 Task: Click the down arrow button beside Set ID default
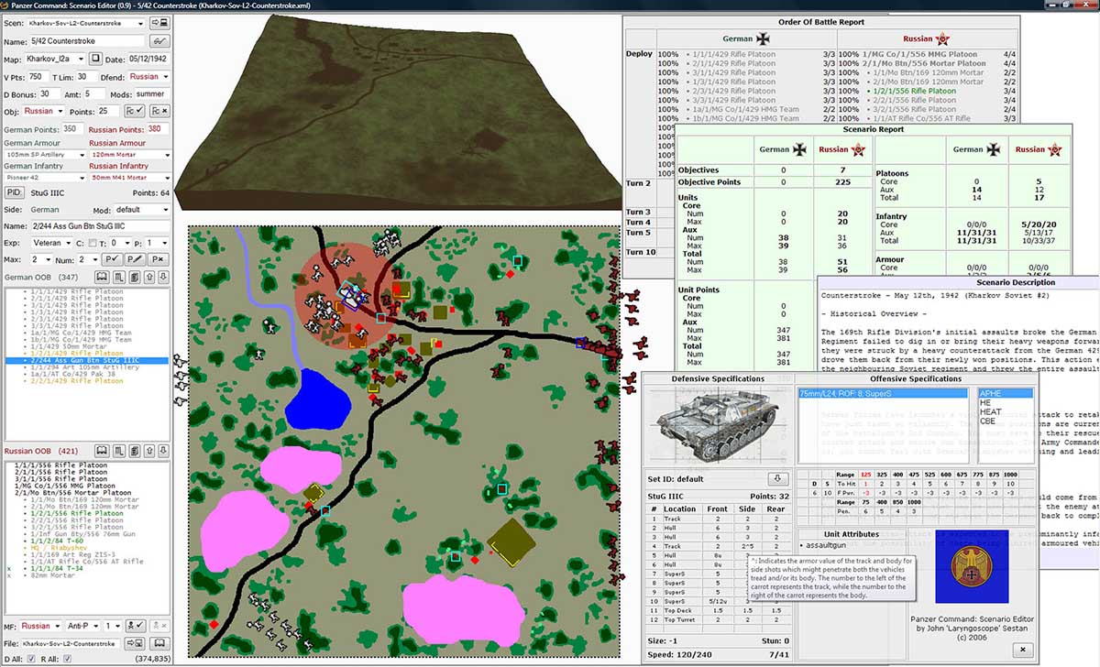[777, 478]
